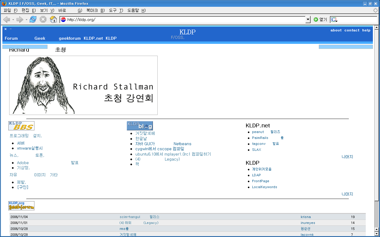Click the KLDP blog logo
This screenshot has height=237, width=380.
pyautogui.click(x=140, y=126)
